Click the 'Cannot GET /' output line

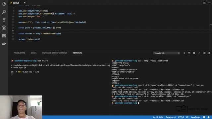125,79
